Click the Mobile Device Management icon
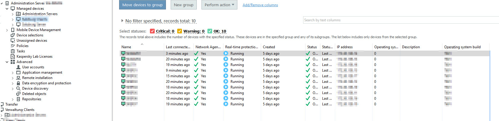This screenshot has height=121, width=499. (x=13, y=30)
